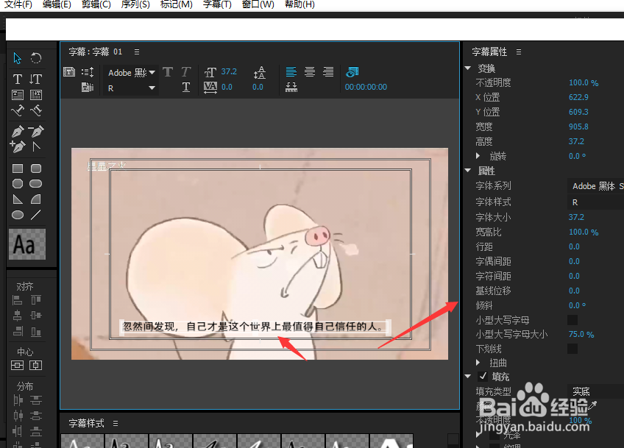Set text alignment to right

[x=328, y=71]
